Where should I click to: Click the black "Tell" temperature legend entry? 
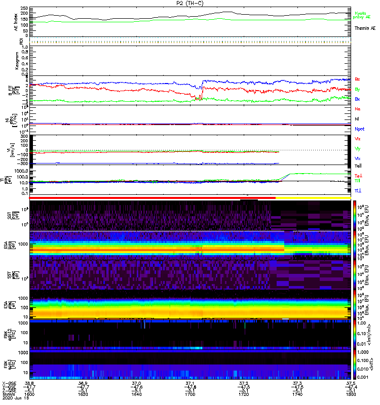point(358,166)
